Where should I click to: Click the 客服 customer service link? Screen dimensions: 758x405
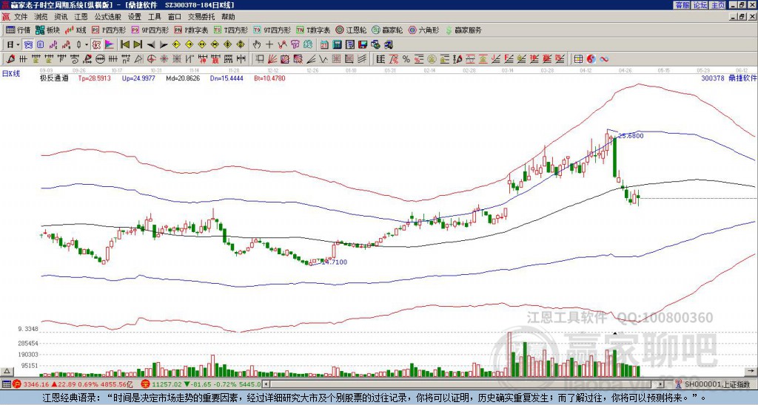coord(682,5)
